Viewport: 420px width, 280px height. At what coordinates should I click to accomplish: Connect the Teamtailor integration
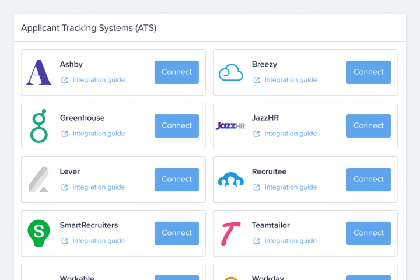click(369, 233)
